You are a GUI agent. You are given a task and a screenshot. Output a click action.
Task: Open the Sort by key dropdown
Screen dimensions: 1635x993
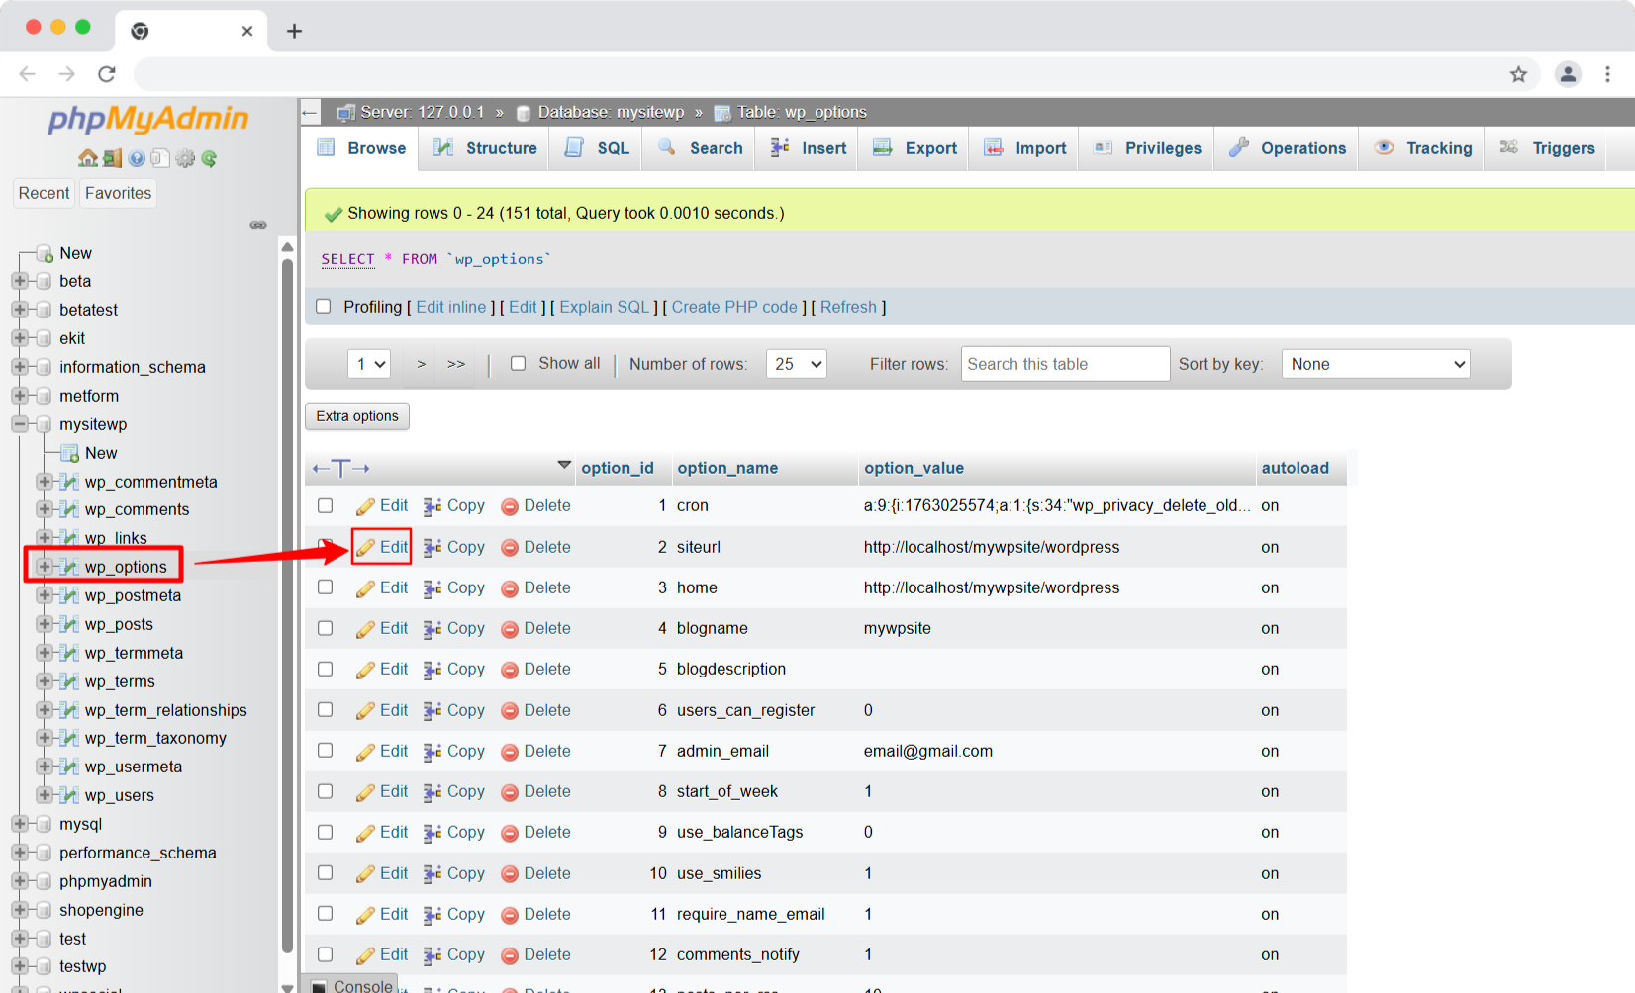click(1375, 363)
